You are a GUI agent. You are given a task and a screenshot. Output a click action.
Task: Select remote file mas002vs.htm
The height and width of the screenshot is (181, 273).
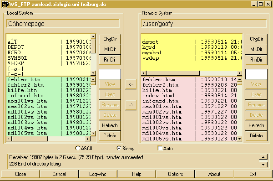pos(189,112)
